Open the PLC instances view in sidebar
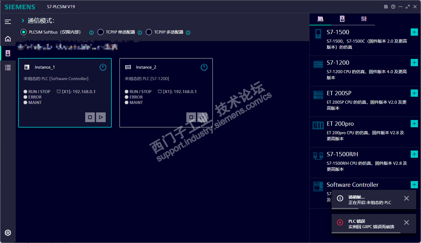This screenshot has height=243, width=421. tap(8, 53)
